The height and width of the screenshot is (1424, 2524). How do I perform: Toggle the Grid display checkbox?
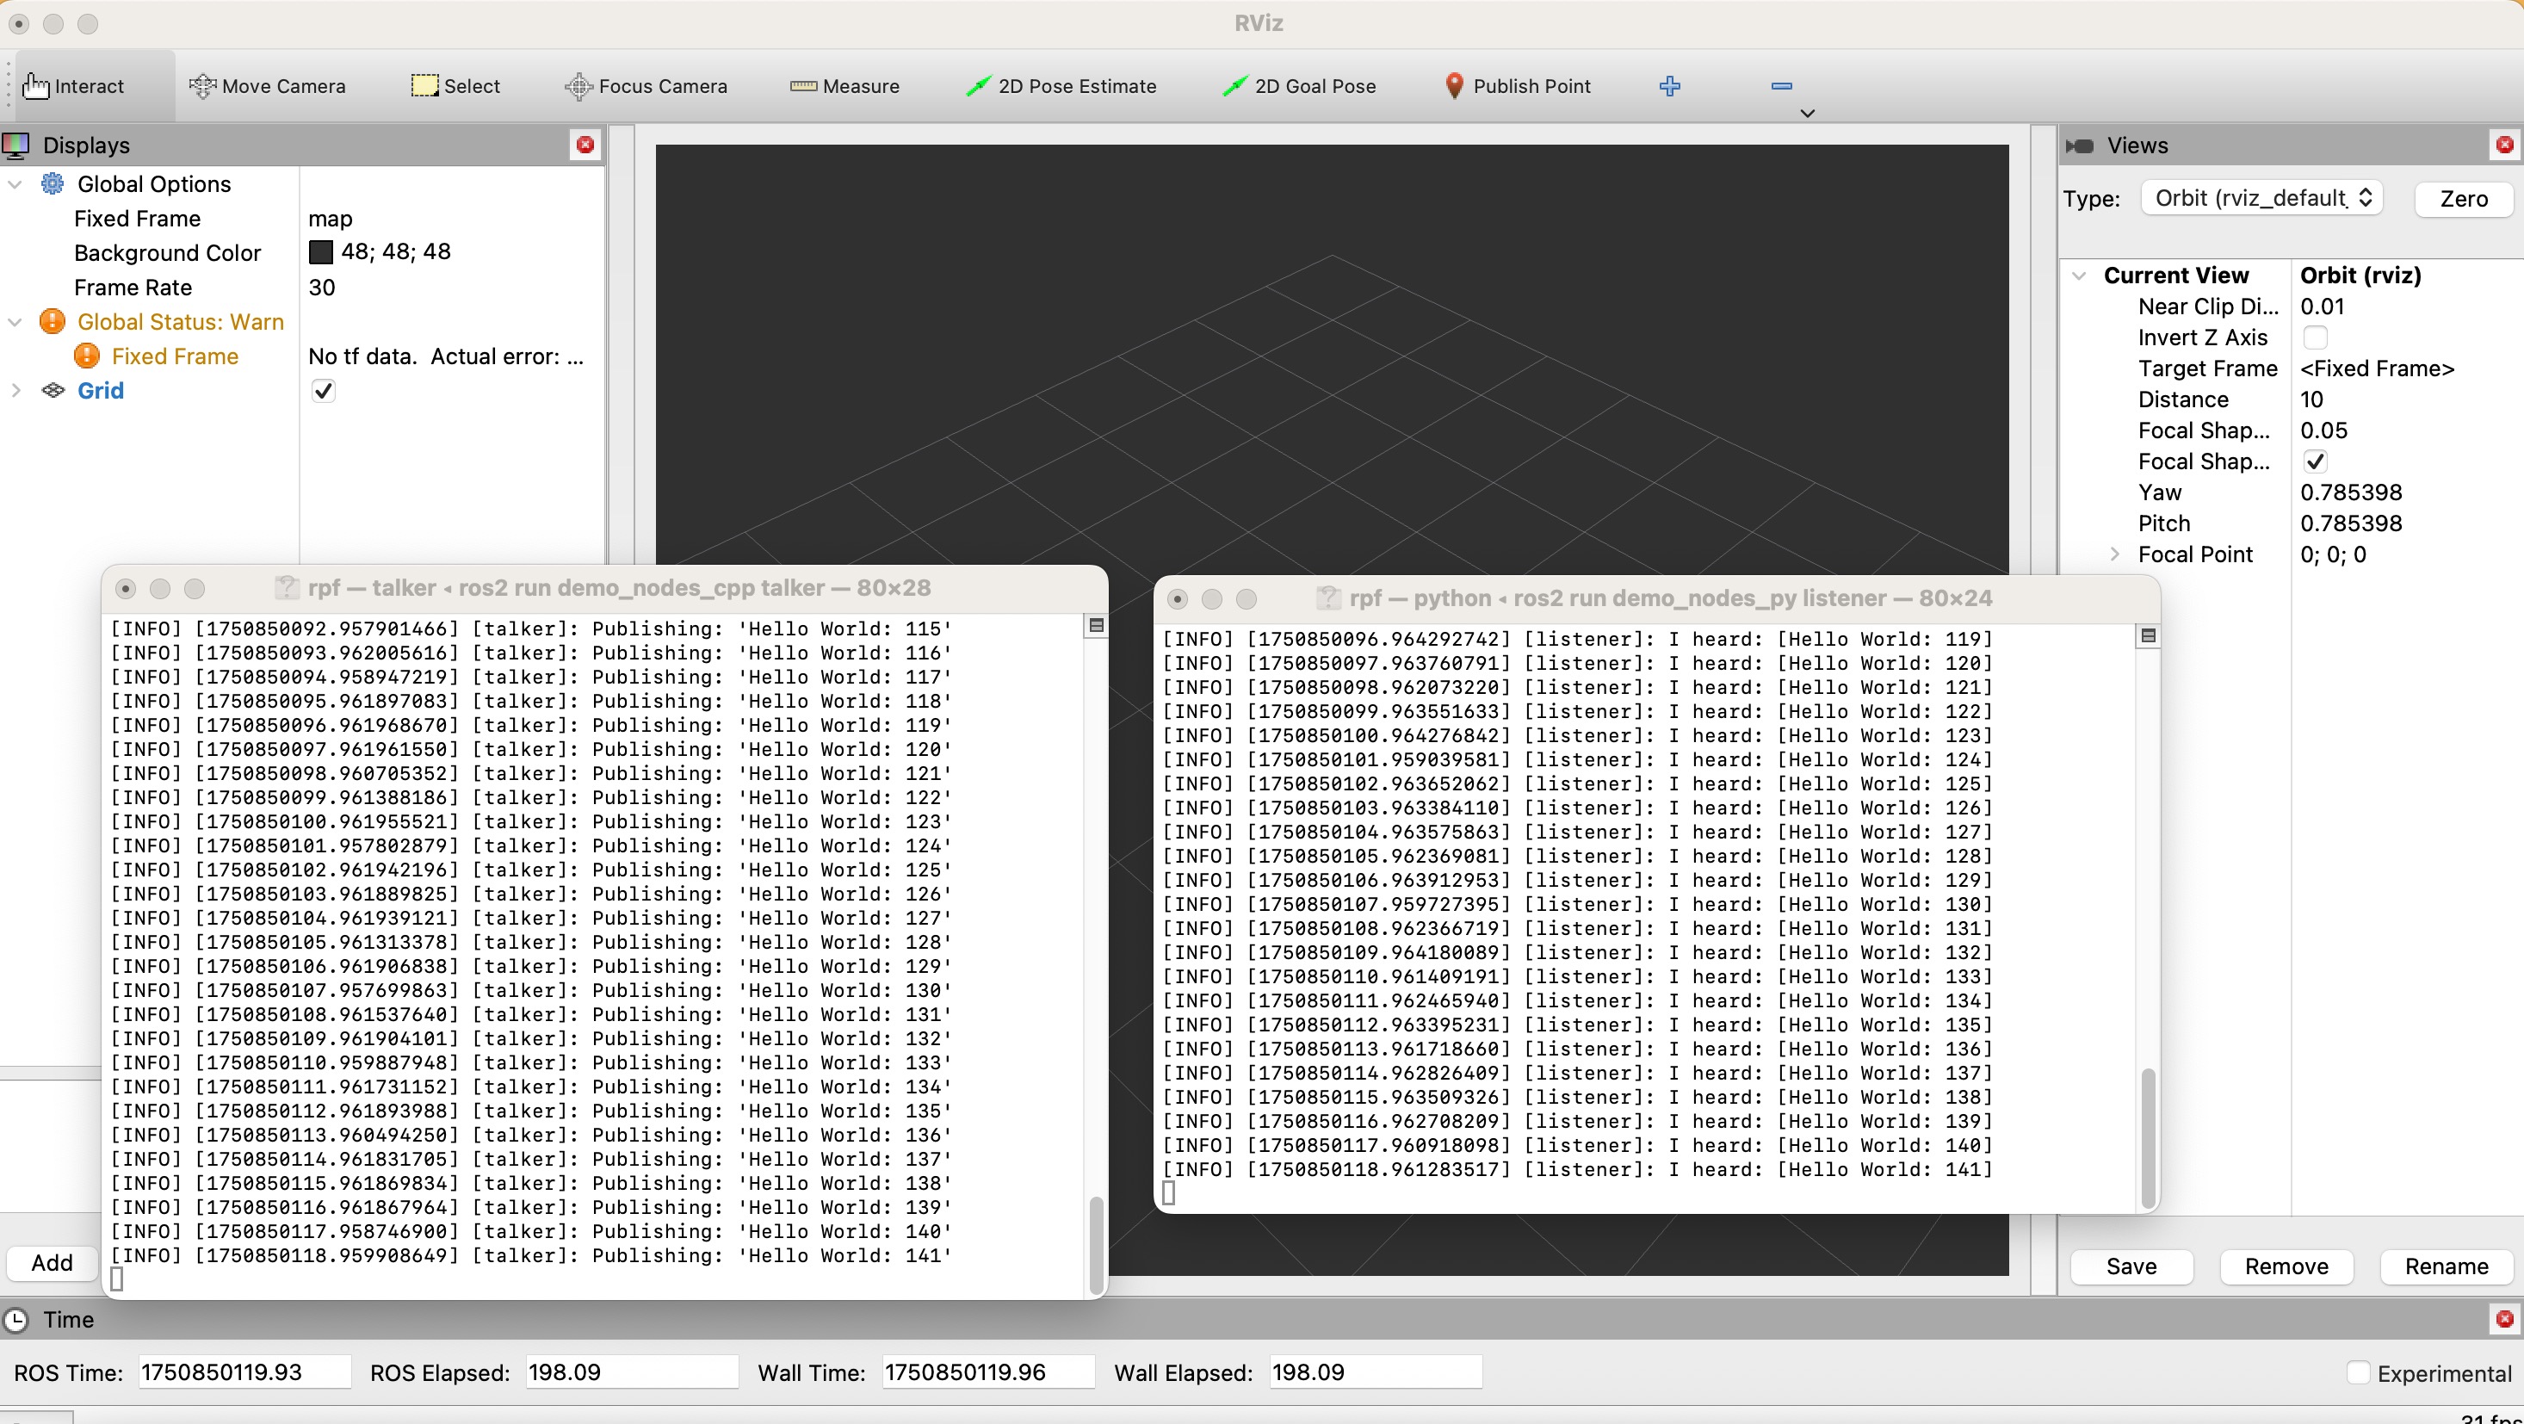[x=324, y=390]
